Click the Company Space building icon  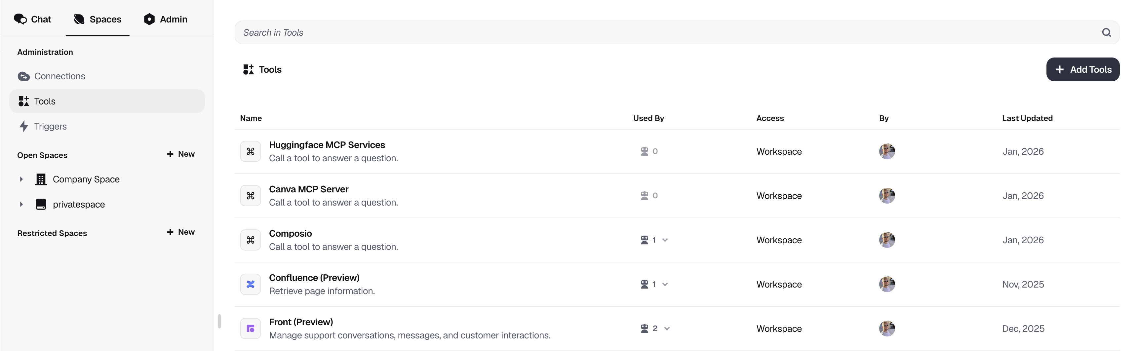pyautogui.click(x=41, y=179)
